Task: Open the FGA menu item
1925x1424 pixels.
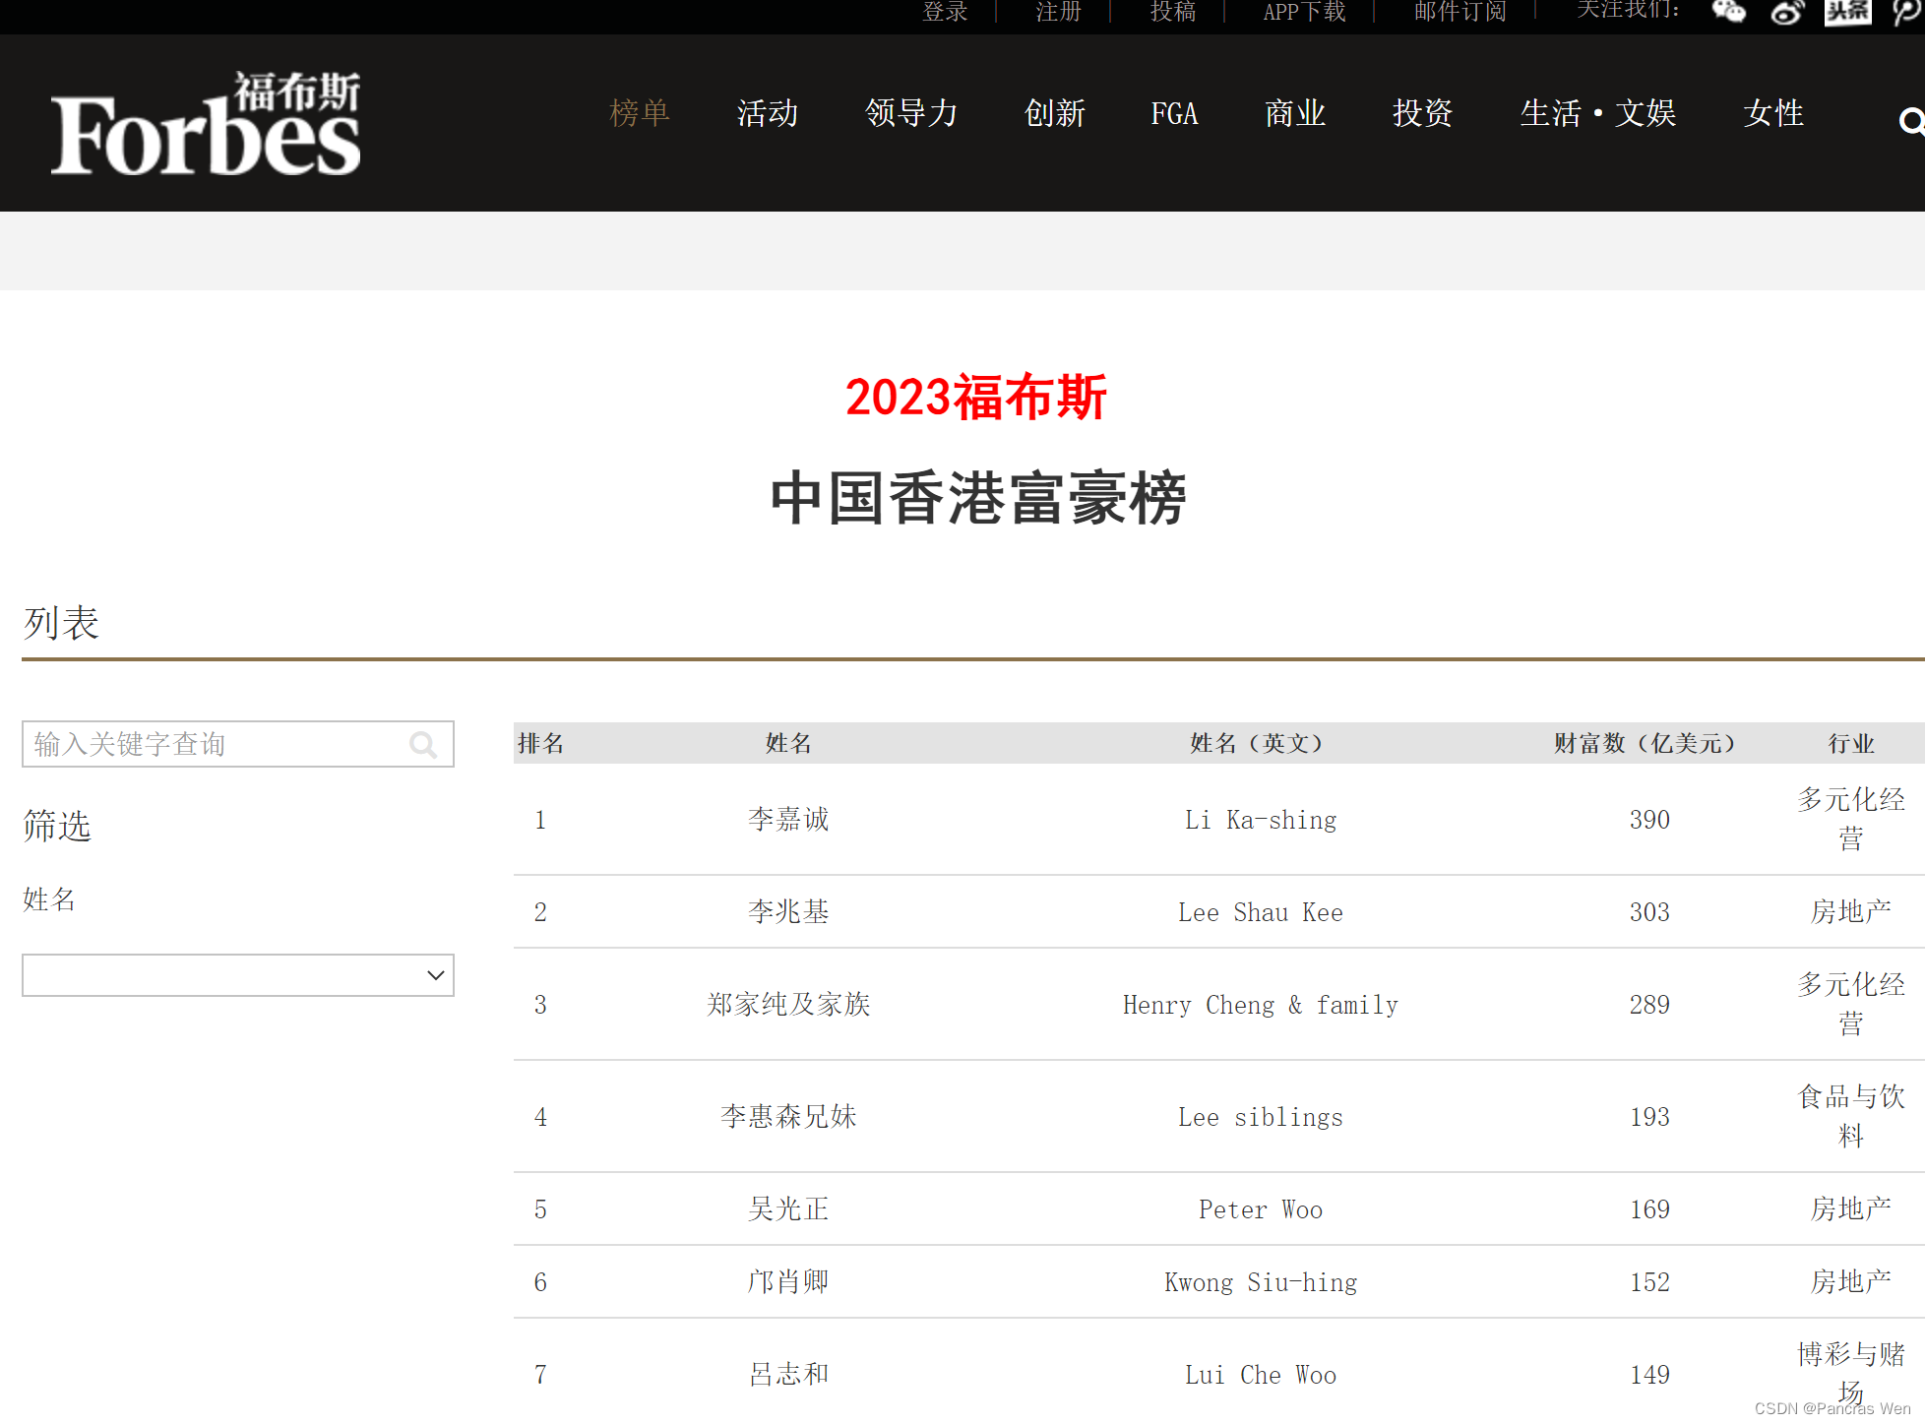Action: [x=1174, y=113]
